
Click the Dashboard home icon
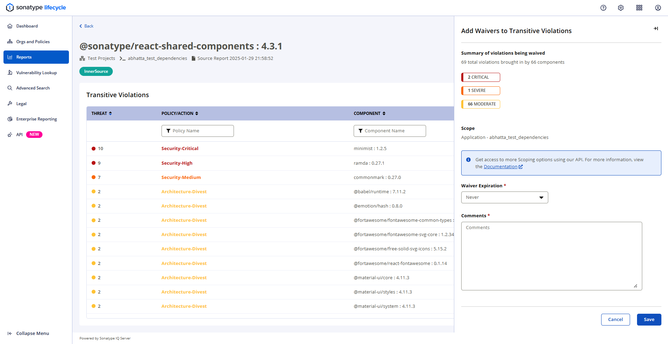(x=10, y=26)
